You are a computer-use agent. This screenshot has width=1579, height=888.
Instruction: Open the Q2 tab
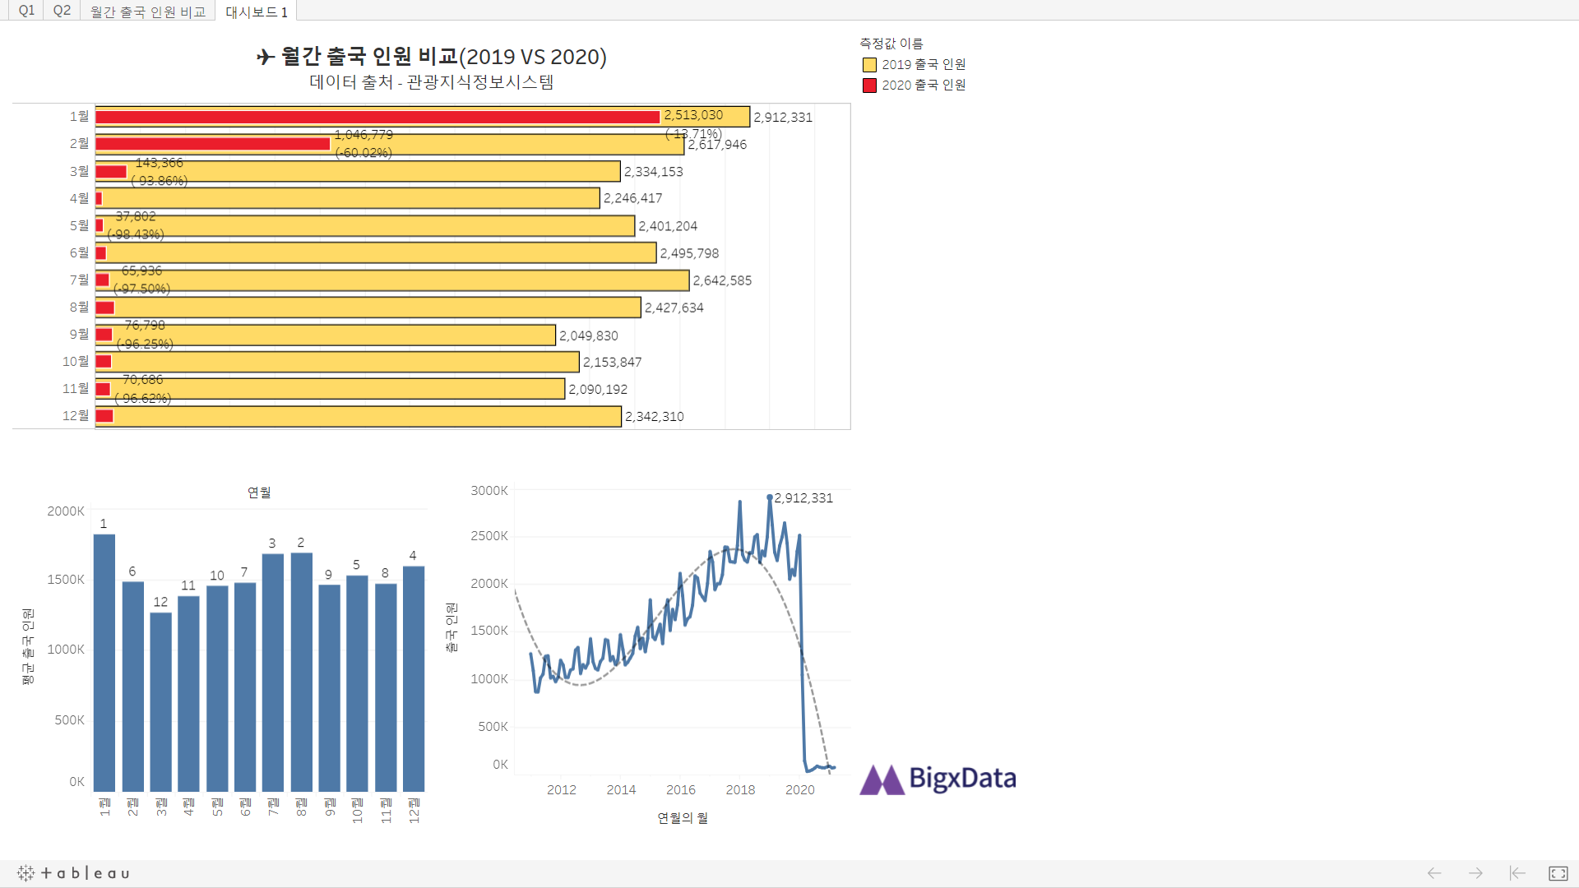coord(62,11)
